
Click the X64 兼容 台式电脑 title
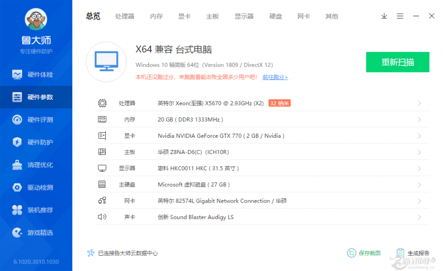[x=173, y=49]
